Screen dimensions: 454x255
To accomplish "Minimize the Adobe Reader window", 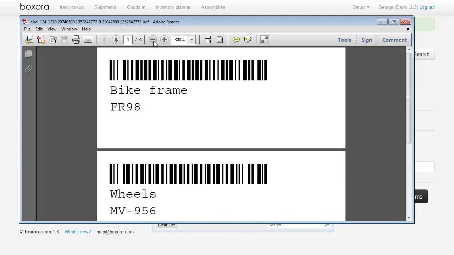I will pyautogui.click(x=382, y=22).
